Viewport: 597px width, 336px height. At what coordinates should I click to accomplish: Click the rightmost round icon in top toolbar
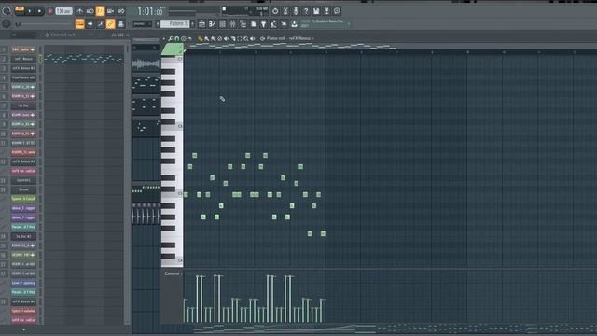(337, 11)
